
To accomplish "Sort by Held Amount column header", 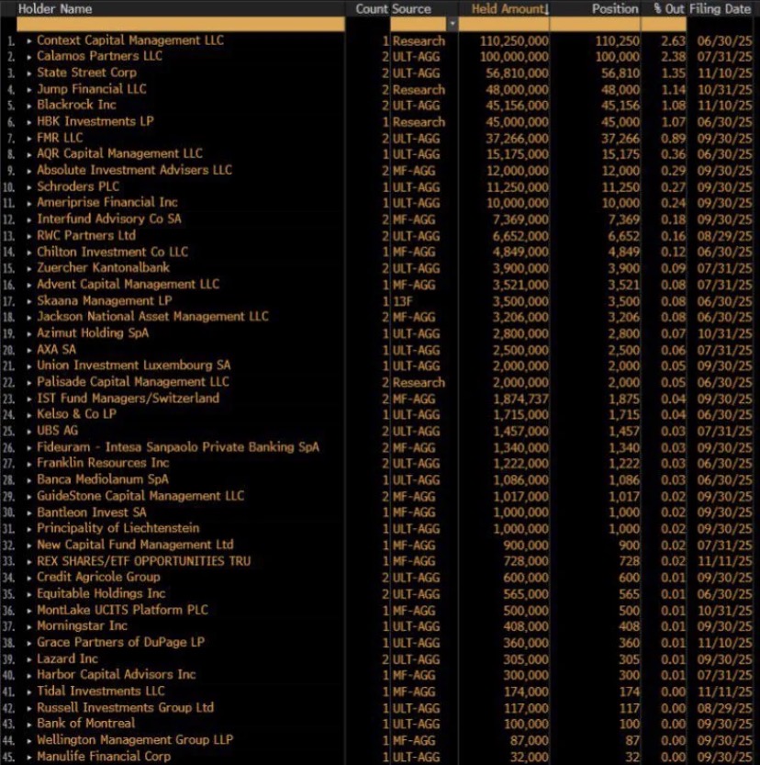I will pos(509,8).
